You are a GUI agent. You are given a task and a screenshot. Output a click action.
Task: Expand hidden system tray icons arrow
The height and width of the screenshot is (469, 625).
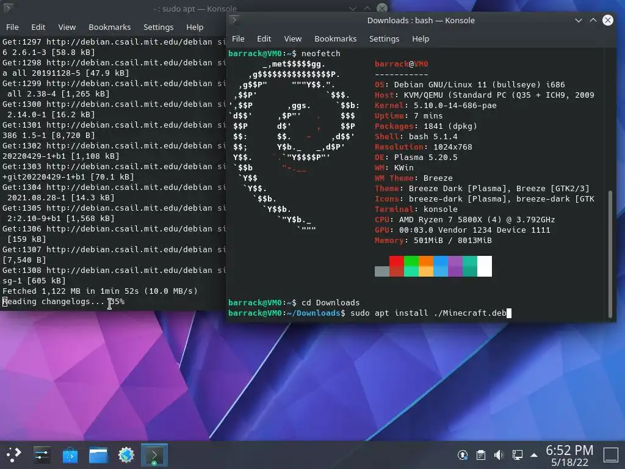(x=534, y=455)
